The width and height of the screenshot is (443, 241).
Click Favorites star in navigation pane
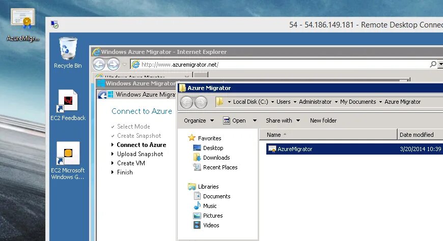(x=191, y=138)
